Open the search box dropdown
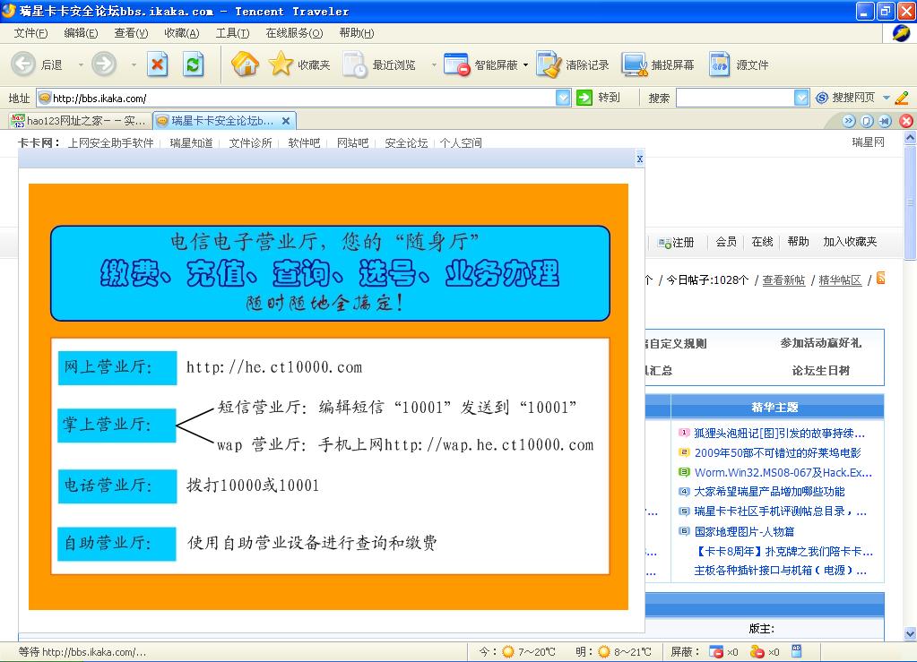Image resolution: width=917 pixels, height=662 pixels. 801,98
